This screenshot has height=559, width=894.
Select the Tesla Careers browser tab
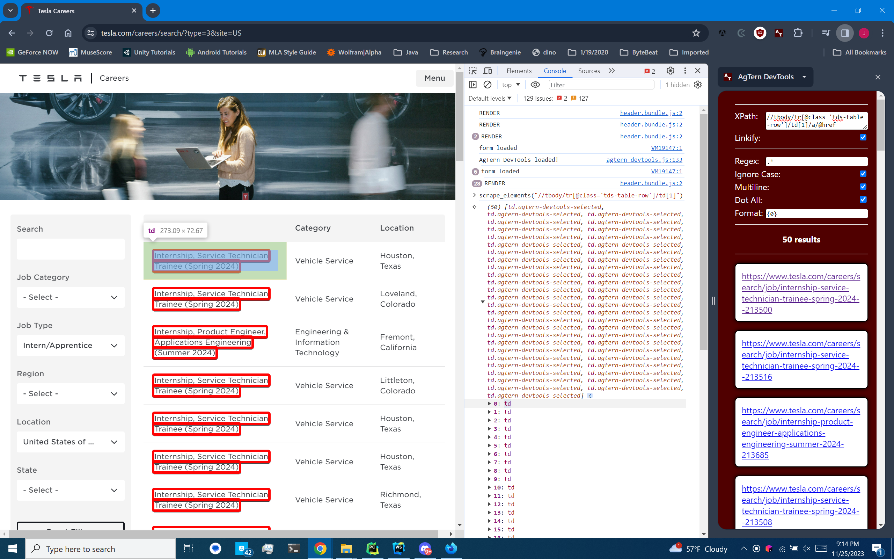(81, 11)
